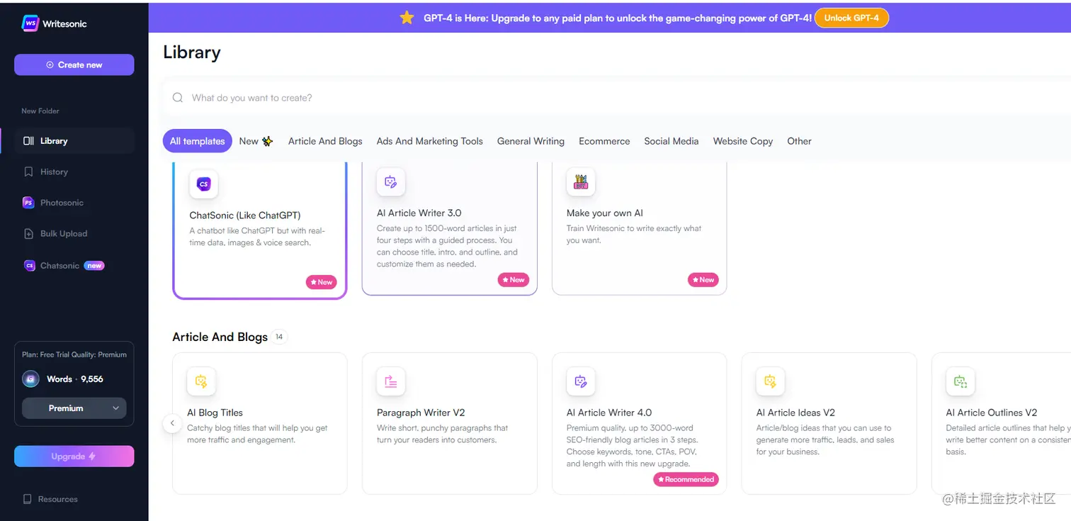The height and width of the screenshot is (521, 1071).
Task: Select the Website Copy tab
Action: click(743, 141)
